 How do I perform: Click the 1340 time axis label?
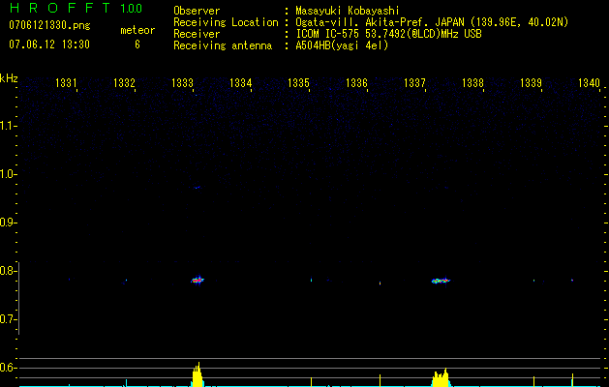pyautogui.click(x=589, y=82)
